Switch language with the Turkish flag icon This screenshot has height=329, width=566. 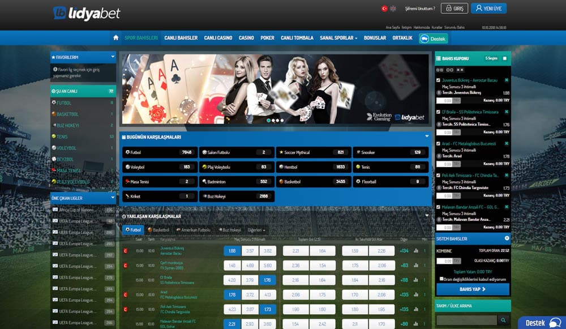(384, 8)
